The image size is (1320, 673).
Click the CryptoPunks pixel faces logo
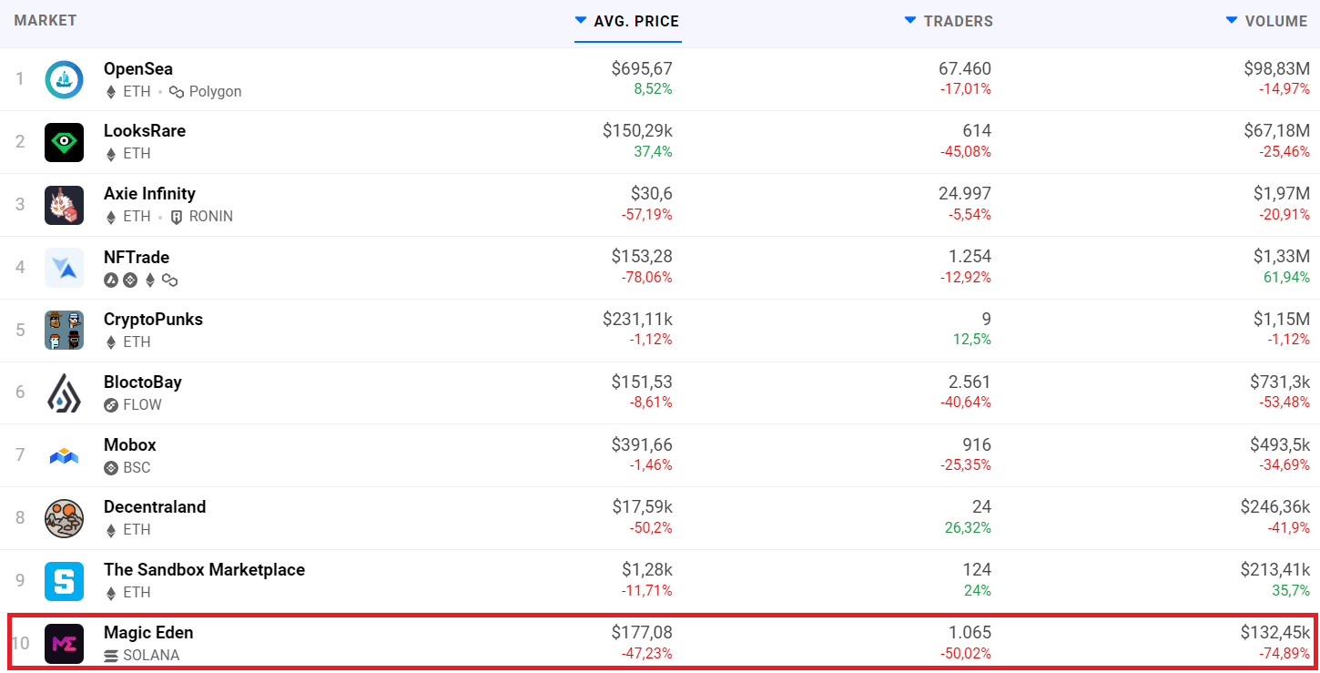pos(64,330)
